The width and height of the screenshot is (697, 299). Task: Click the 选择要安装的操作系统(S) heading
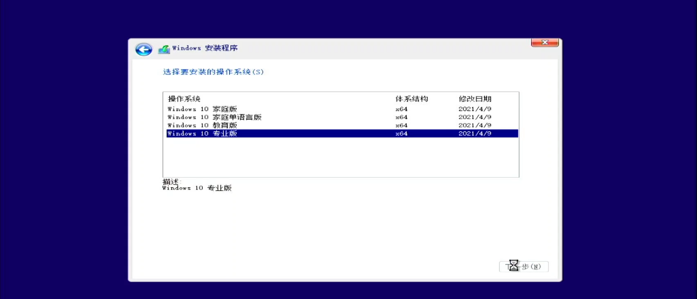pyautogui.click(x=213, y=72)
